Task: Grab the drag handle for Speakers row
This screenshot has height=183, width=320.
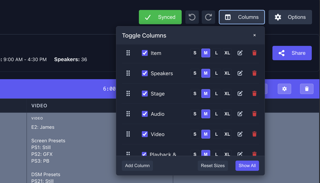Action: tap(128, 73)
